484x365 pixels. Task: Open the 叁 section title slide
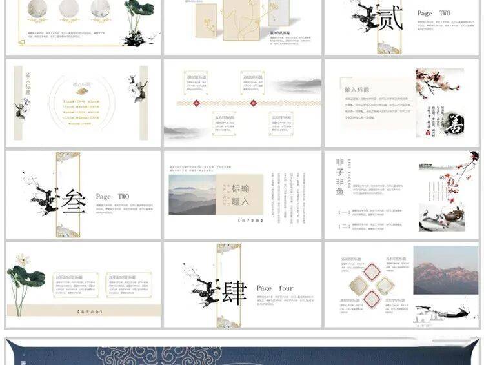click(83, 195)
